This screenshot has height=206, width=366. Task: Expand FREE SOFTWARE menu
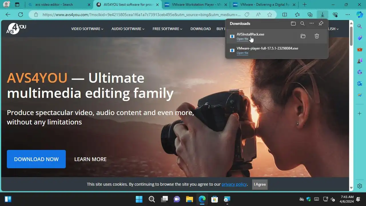pos(167,29)
